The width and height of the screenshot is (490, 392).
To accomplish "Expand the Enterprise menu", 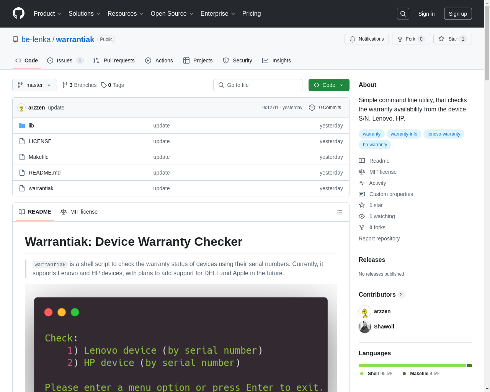I will [218, 14].
